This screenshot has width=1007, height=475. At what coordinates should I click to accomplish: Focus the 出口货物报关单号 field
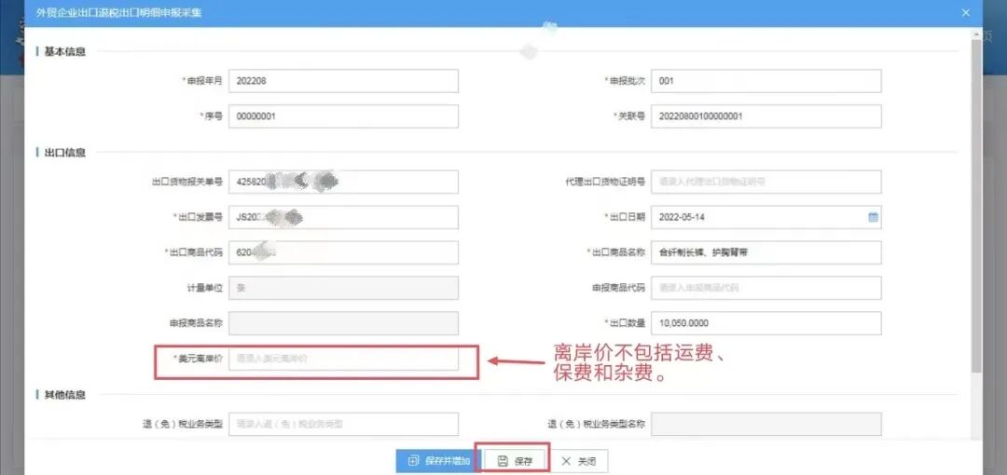pos(343,182)
